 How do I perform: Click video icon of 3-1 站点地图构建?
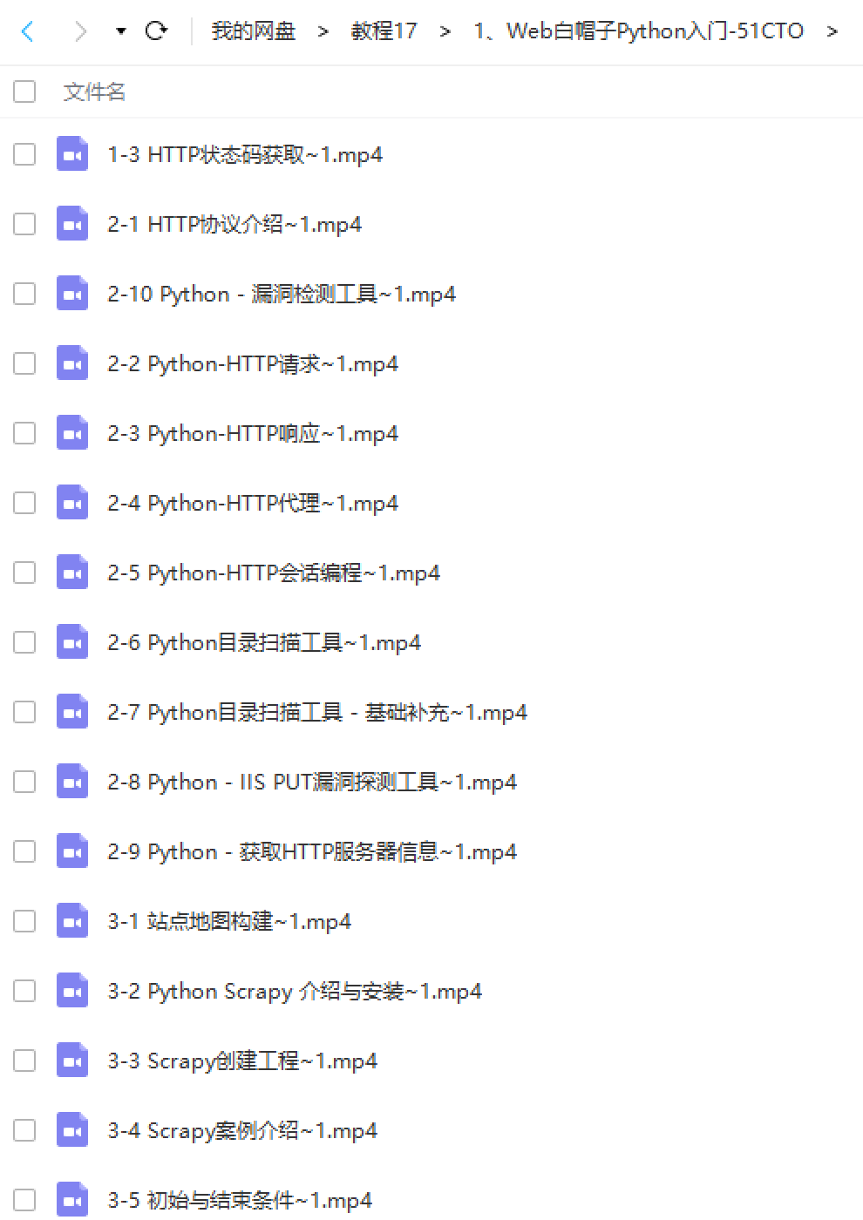click(72, 921)
